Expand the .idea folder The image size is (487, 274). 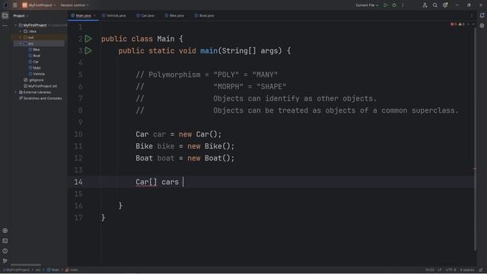21,31
